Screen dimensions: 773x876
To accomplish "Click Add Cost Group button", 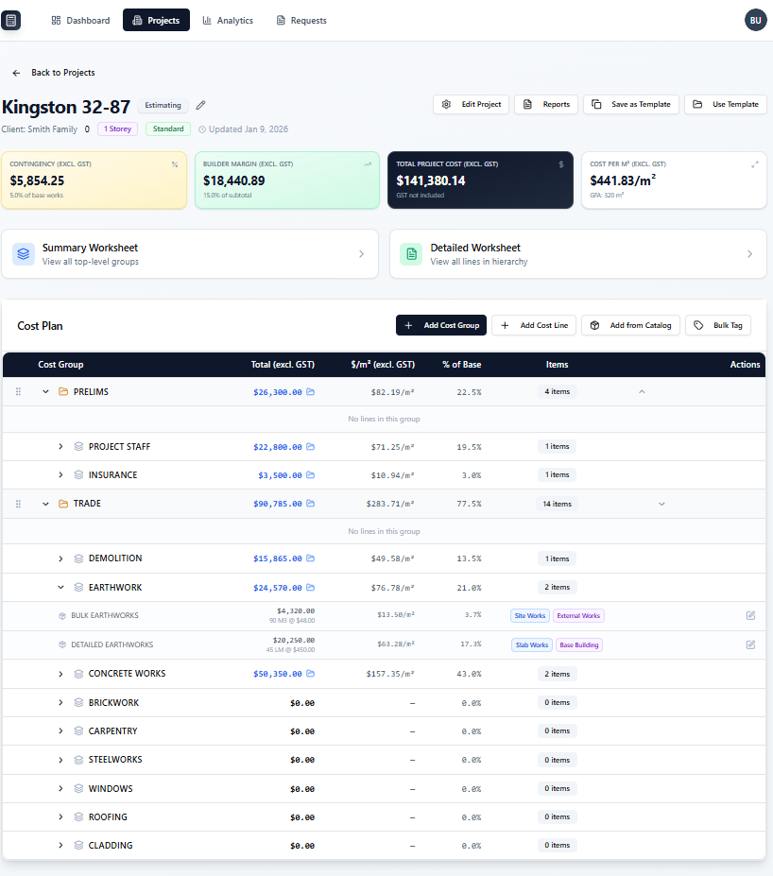I will pos(441,325).
